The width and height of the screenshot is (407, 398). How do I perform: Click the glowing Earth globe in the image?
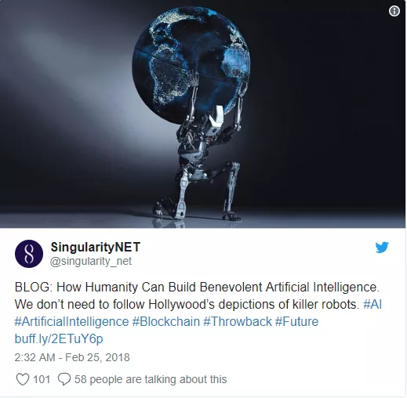191,63
